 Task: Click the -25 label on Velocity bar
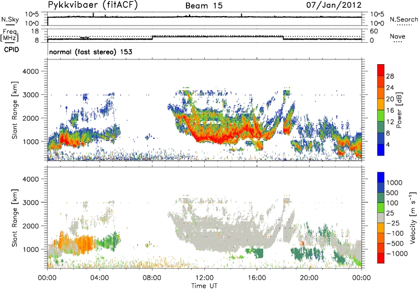393,223
